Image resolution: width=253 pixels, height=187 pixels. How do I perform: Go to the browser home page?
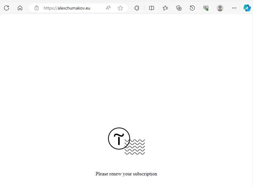20,8
